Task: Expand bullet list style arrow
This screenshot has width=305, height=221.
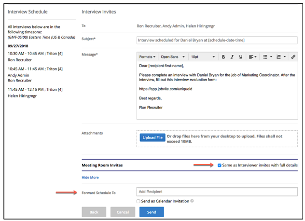Action: pyautogui.click(x=271, y=57)
